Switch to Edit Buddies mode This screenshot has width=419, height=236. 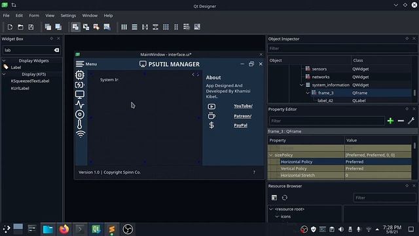(x=96, y=27)
